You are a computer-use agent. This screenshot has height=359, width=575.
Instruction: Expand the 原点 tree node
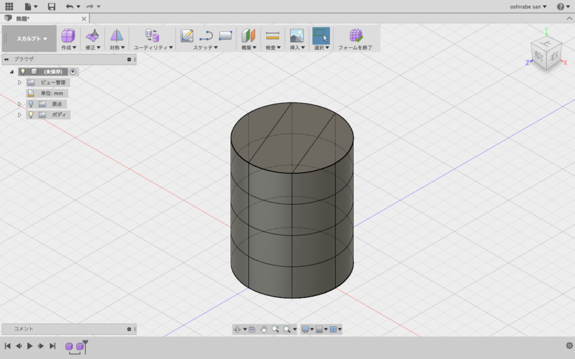click(x=20, y=104)
